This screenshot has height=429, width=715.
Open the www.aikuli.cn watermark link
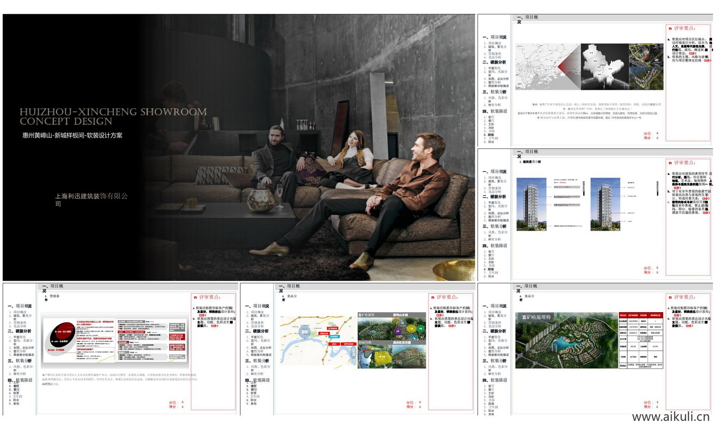tap(670, 417)
